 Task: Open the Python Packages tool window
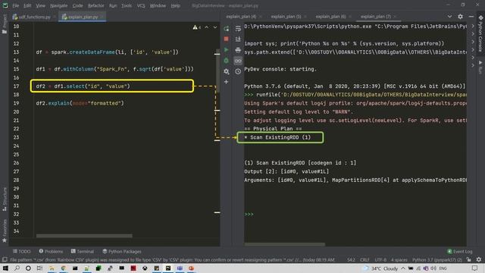point(122,251)
